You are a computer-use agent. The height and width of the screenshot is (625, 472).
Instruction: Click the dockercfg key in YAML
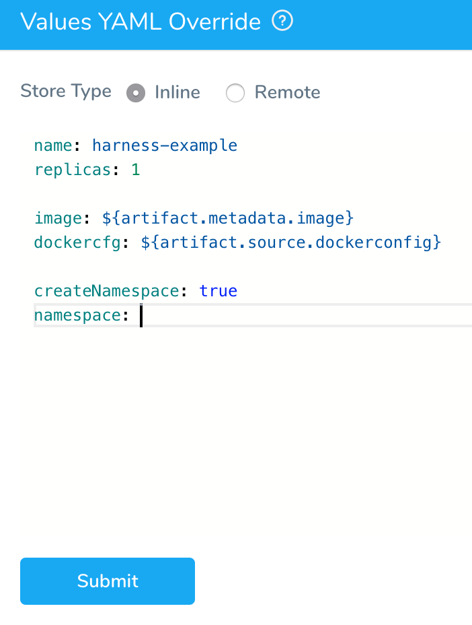click(77, 242)
